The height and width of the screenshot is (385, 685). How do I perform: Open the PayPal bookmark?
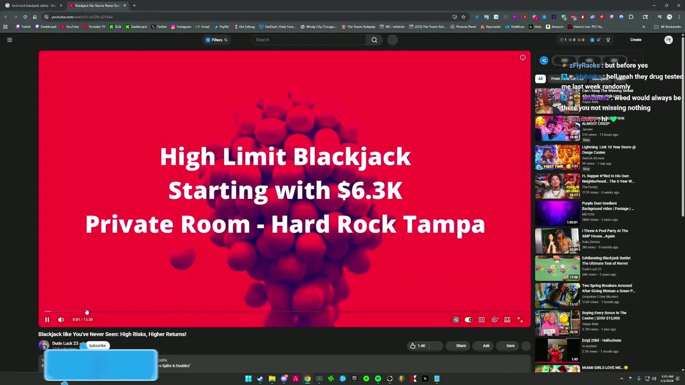(222, 27)
